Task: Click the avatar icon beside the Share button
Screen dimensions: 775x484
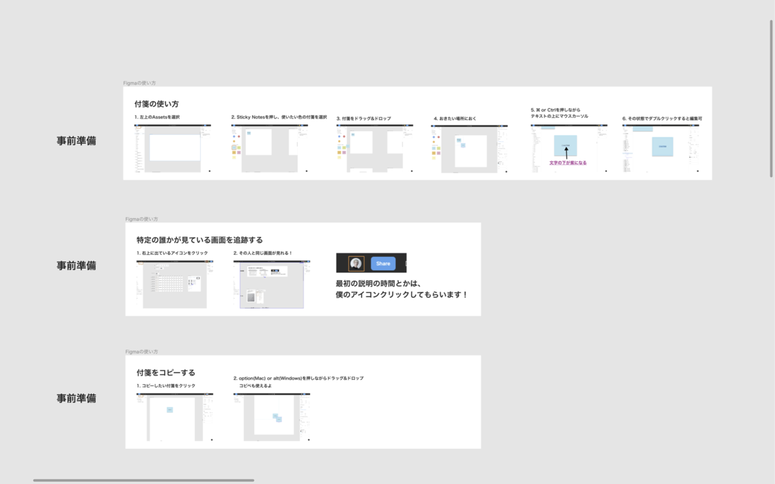Action: click(x=355, y=263)
